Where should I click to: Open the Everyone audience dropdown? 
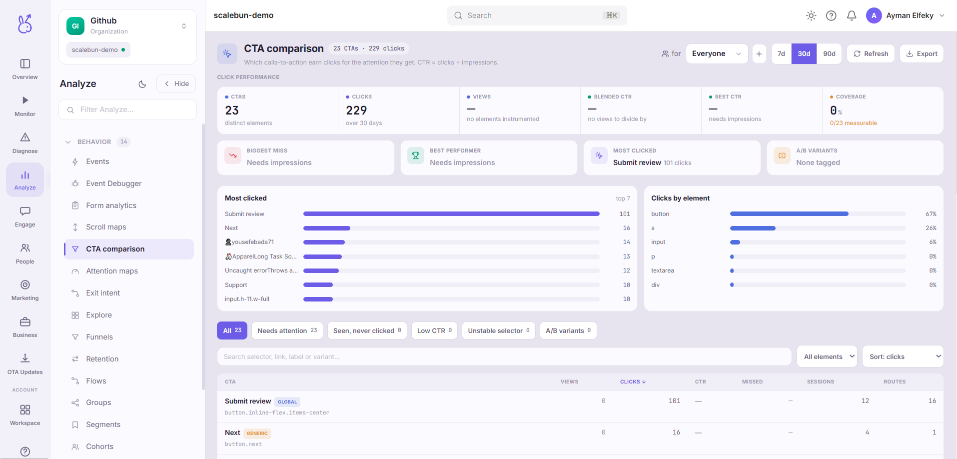tap(717, 53)
